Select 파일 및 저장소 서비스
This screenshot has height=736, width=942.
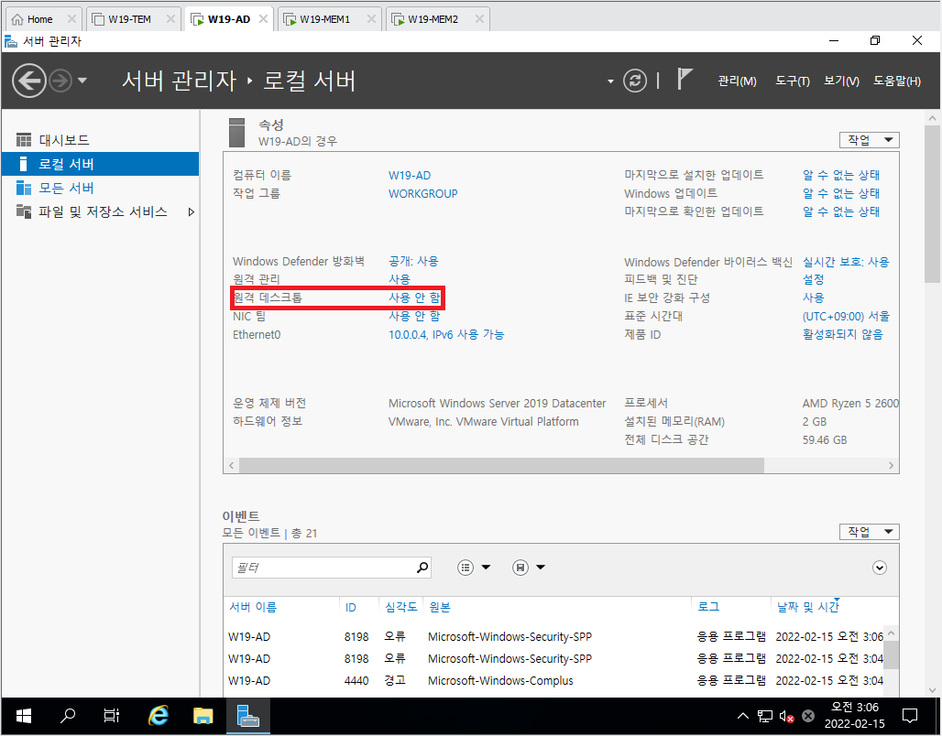(103, 211)
